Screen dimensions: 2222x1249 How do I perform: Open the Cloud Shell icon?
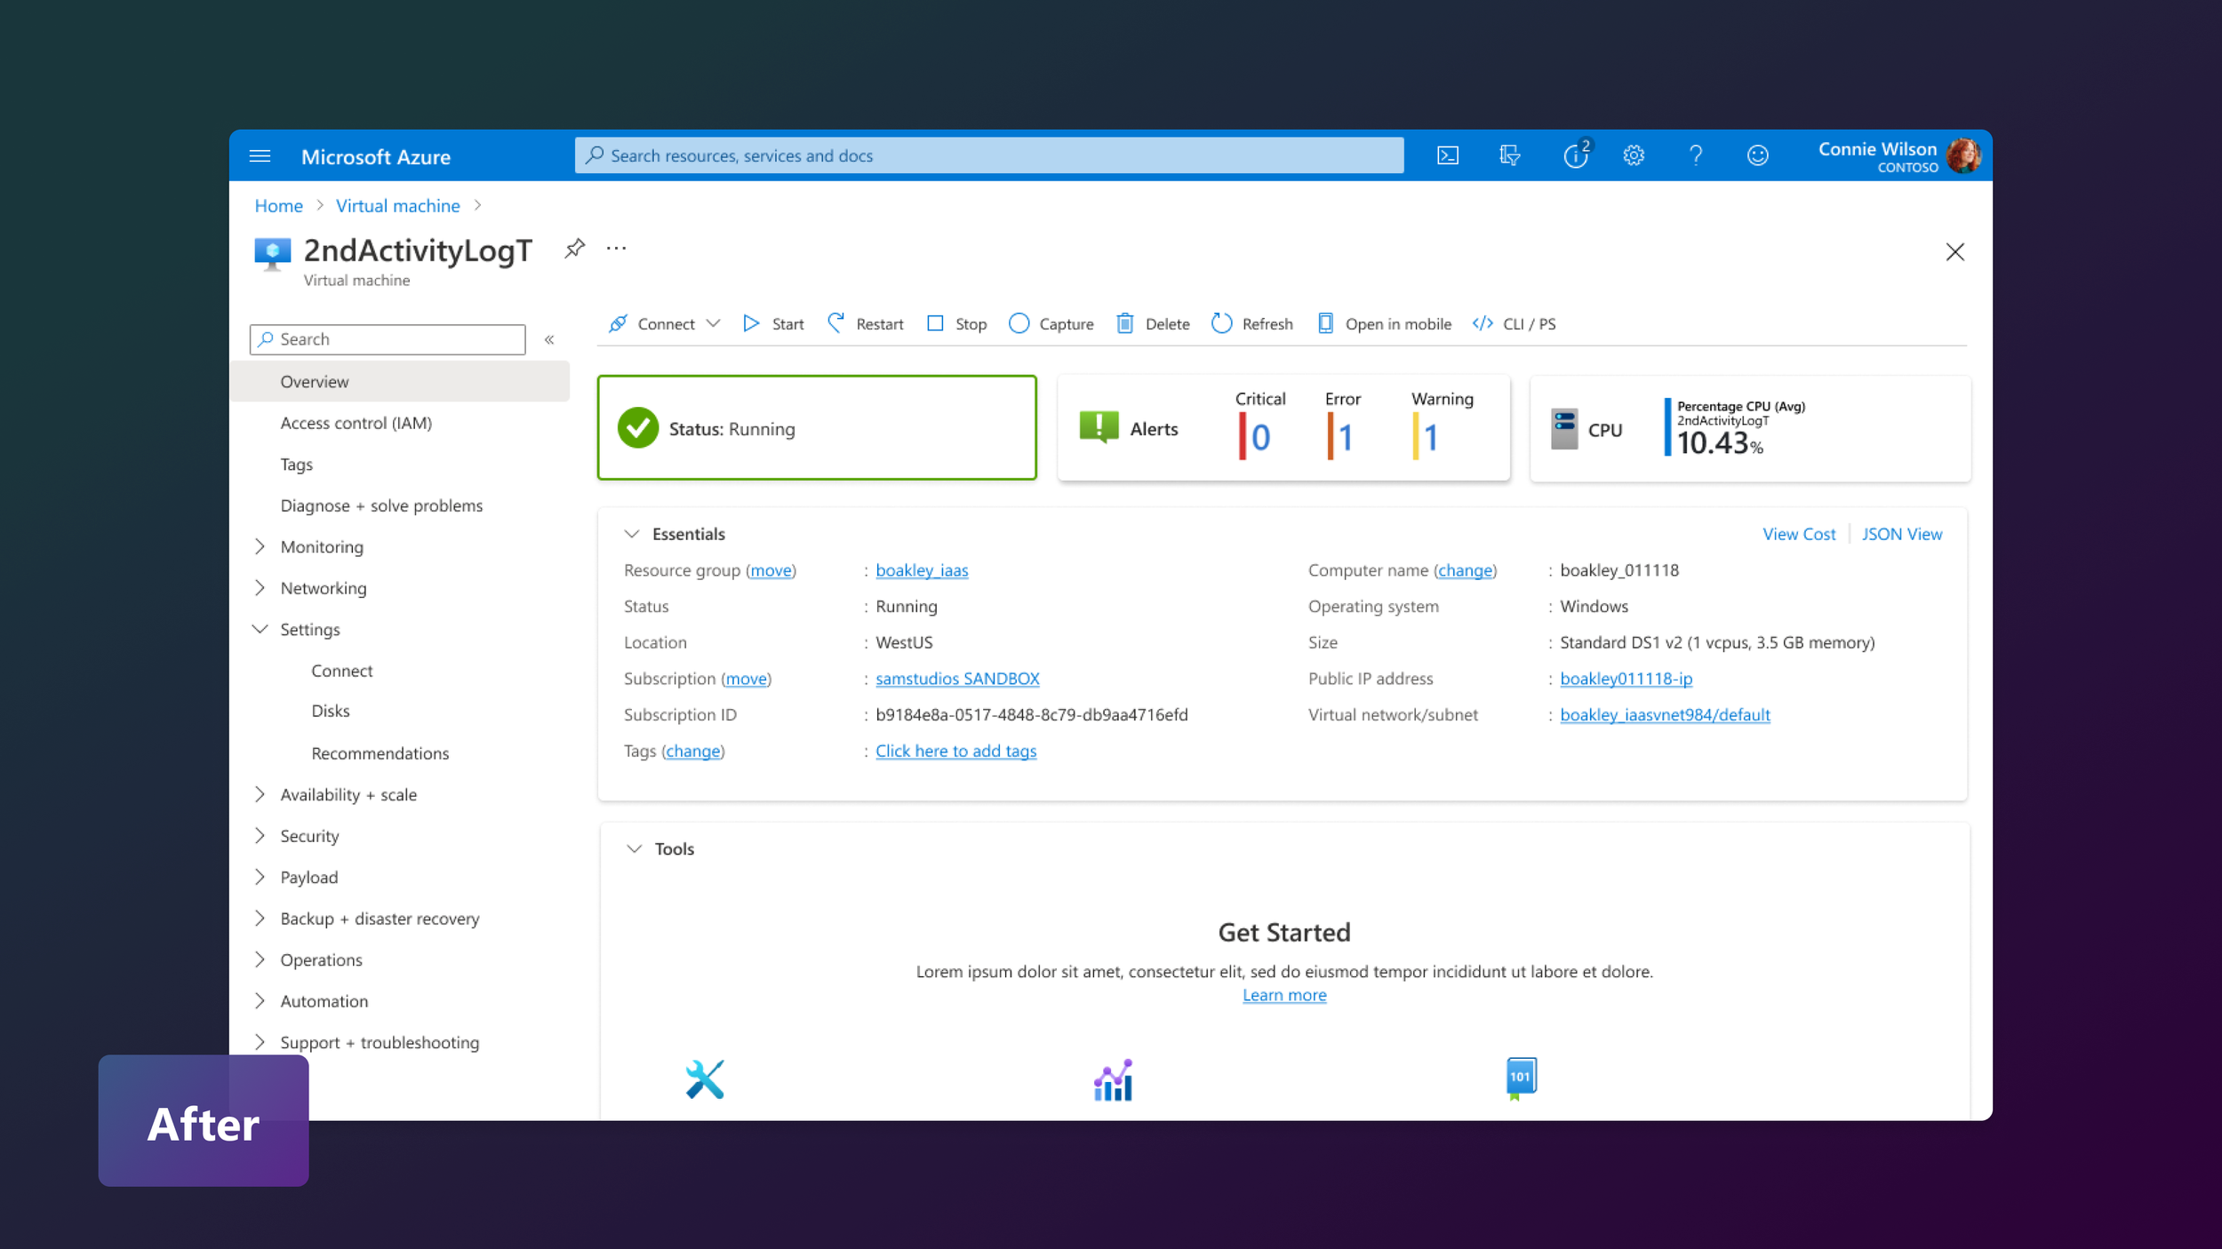tap(1447, 155)
